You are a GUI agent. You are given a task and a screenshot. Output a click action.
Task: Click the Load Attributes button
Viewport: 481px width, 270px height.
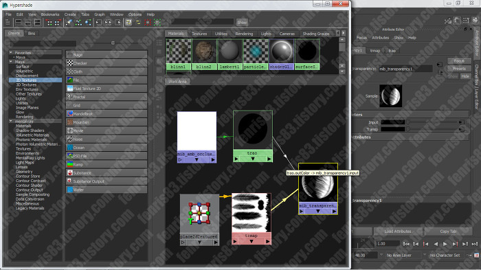click(x=398, y=232)
